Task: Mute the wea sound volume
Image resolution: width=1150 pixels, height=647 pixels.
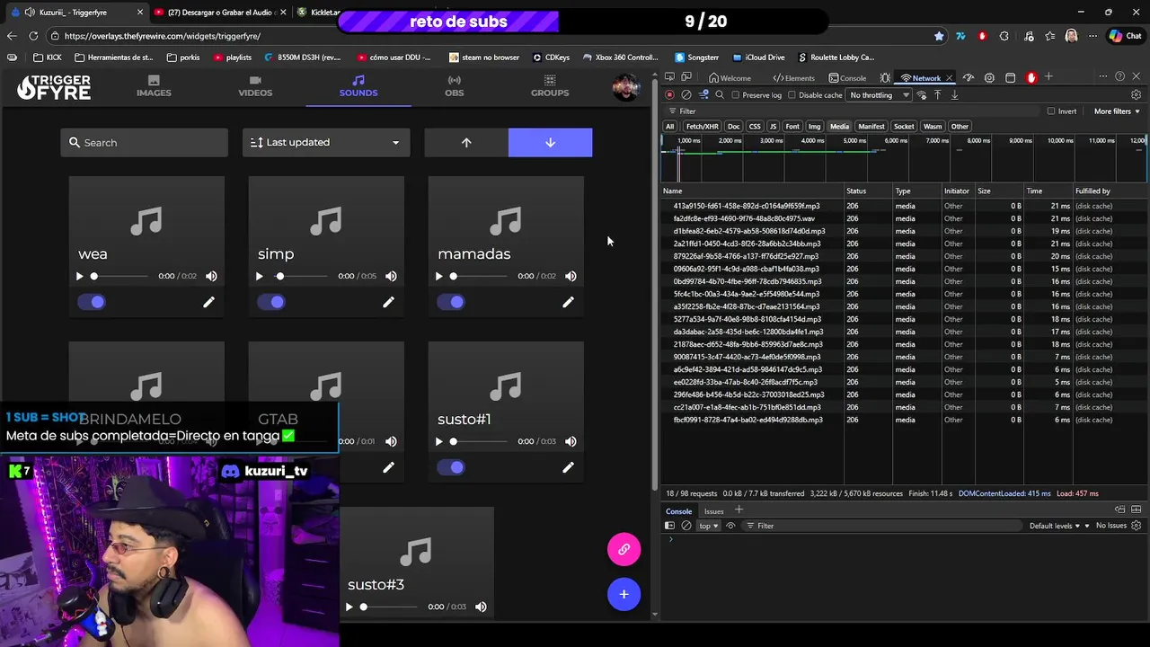Action: (211, 277)
